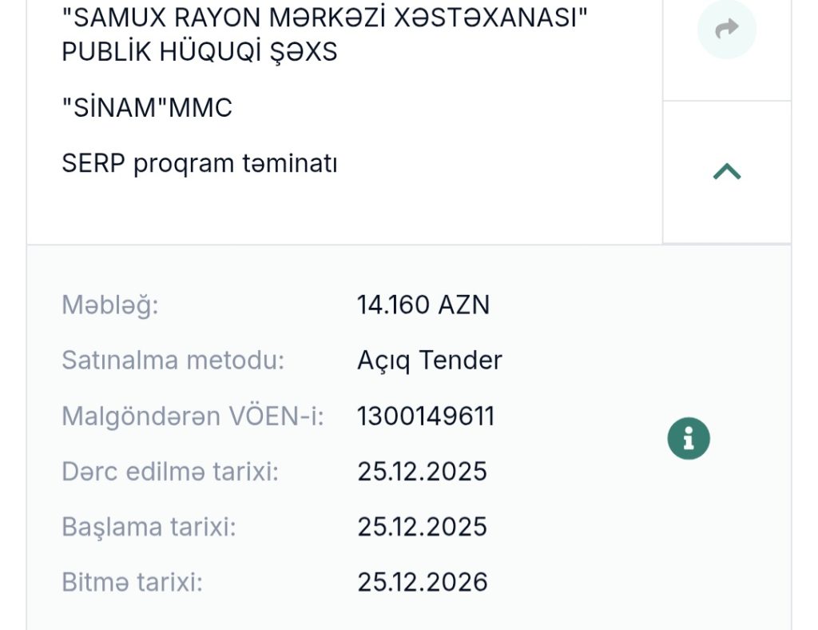This screenshot has width=818, height=630.
Task: Click the share arrow icon
Action: [726, 30]
